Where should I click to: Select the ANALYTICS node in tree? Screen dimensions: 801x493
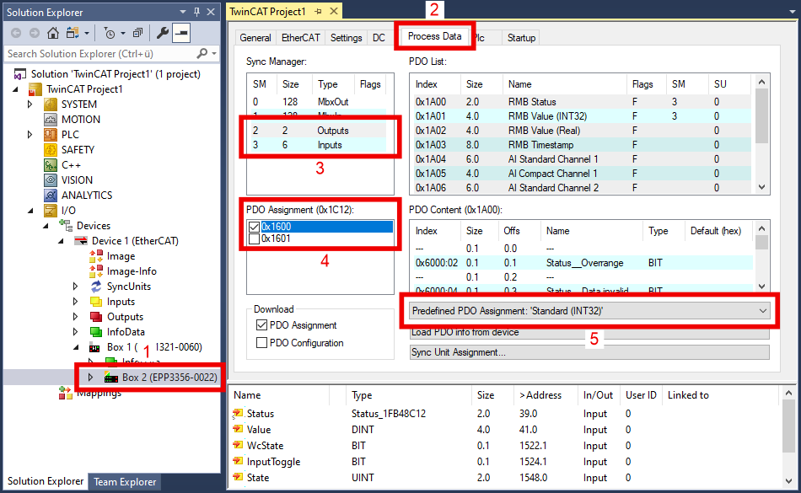click(x=87, y=195)
